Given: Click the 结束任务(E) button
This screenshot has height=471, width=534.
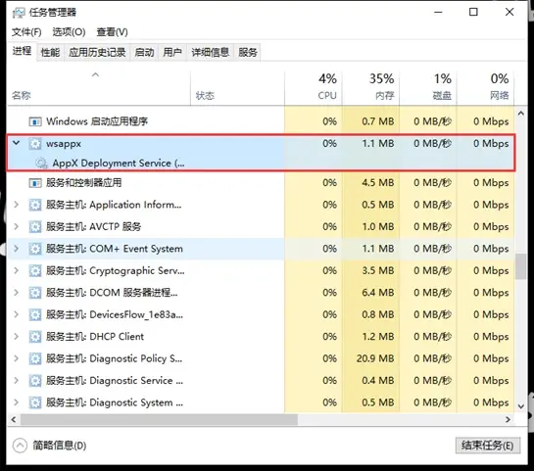Looking at the screenshot, I should coord(488,446).
